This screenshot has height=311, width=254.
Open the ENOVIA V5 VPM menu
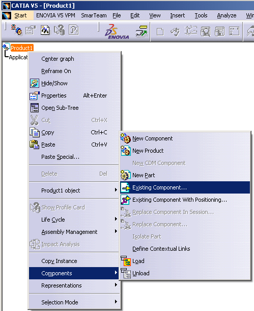pos(56,15)
